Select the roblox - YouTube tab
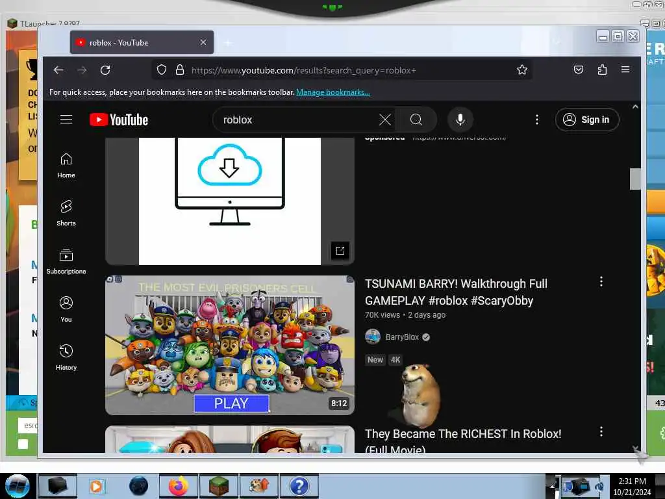 [x=142, y=42]
